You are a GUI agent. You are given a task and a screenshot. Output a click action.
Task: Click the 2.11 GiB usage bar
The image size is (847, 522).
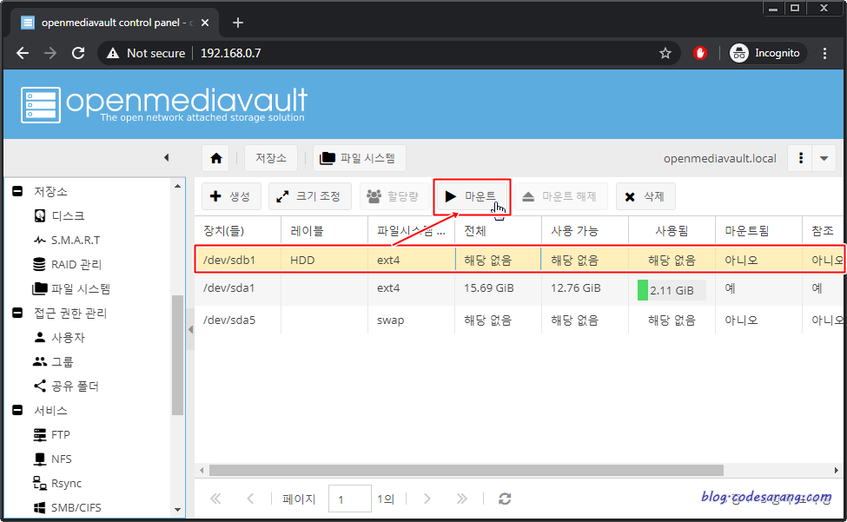(x=672, y=290)
